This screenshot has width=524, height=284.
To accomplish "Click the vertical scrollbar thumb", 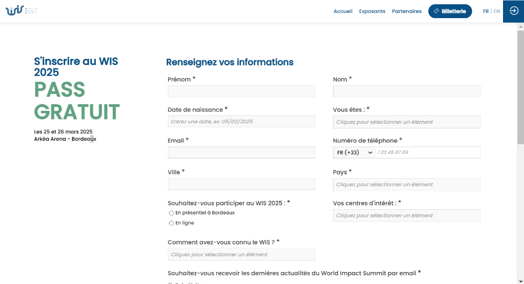I will (x=521, y=87).
